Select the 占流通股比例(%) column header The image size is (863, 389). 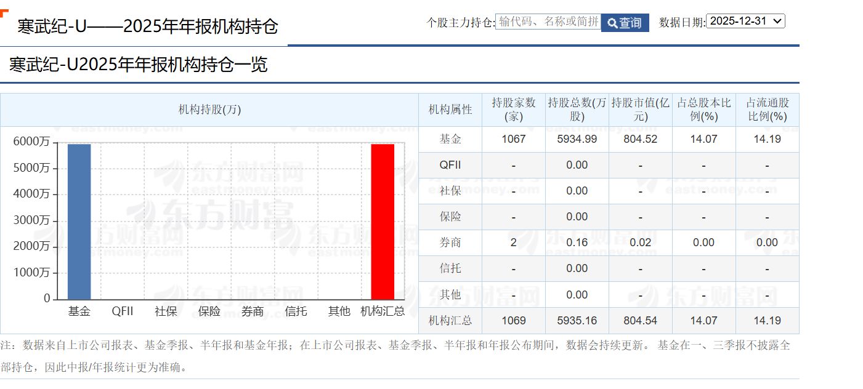[768, 110]
